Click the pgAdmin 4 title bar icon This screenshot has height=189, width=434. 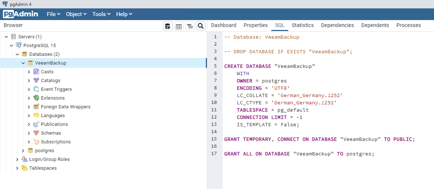point(5,4)
